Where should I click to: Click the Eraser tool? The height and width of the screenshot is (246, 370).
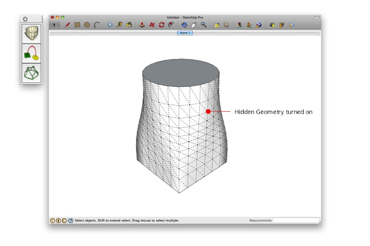(x=110, y=24)
